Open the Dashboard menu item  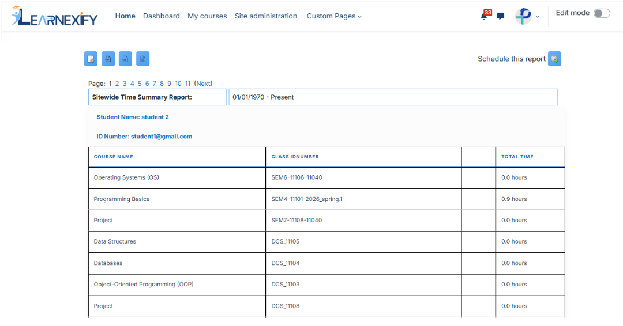tap(162, 16)
